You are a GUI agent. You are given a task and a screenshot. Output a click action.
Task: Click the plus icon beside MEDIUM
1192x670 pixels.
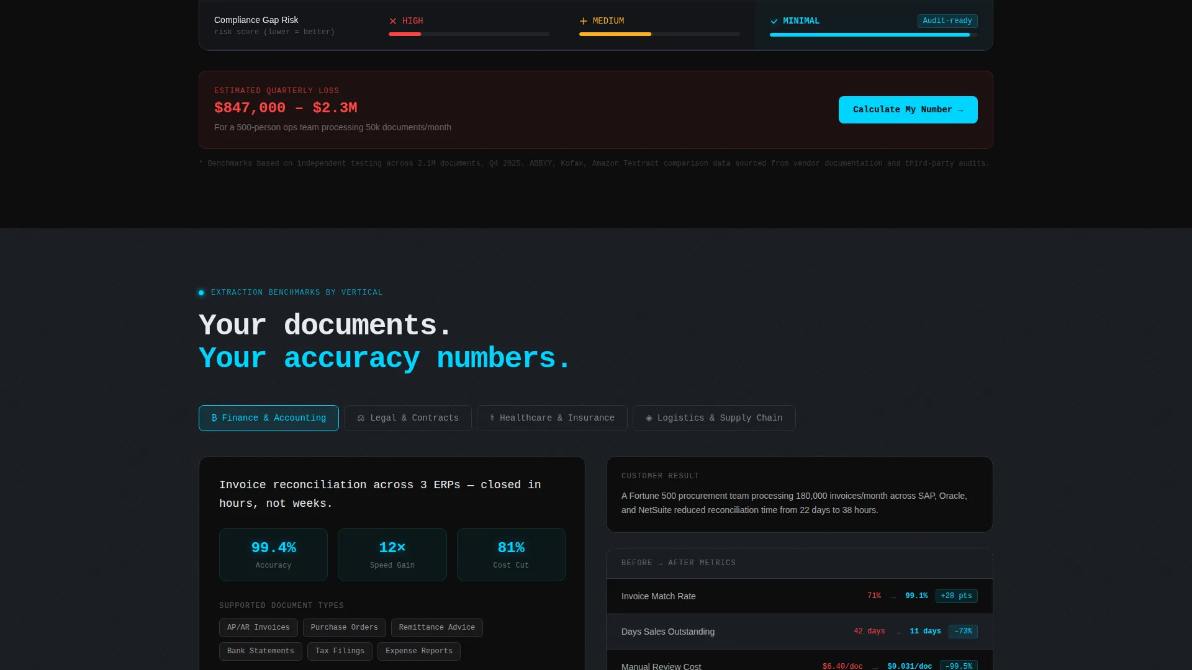pos(584,21)
